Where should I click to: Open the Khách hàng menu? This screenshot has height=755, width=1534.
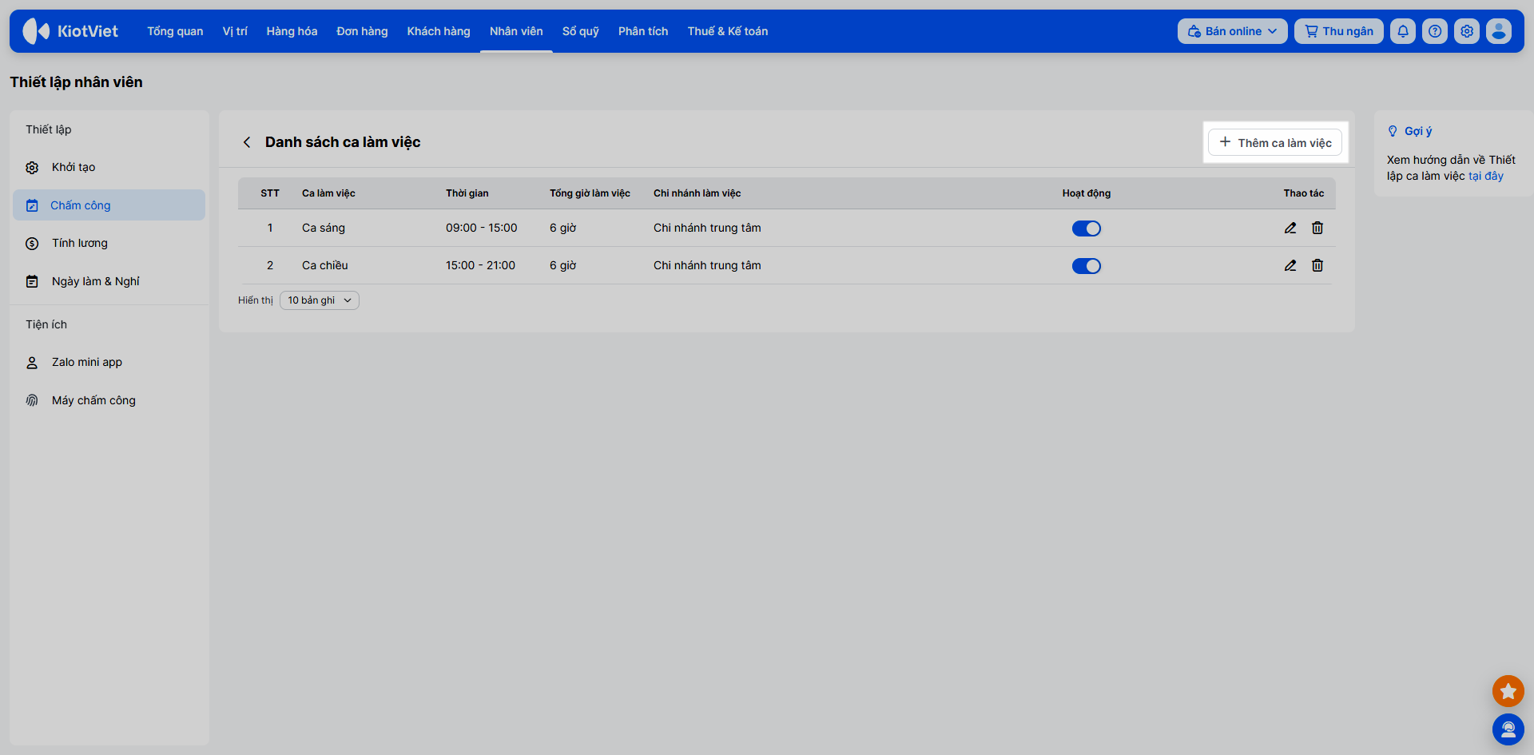click(x=439, y=31)
